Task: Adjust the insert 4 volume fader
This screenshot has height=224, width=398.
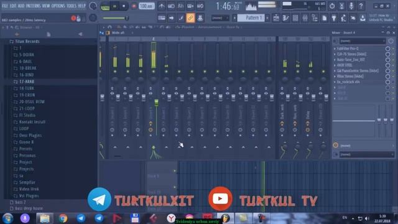Action: pos(156,103)
